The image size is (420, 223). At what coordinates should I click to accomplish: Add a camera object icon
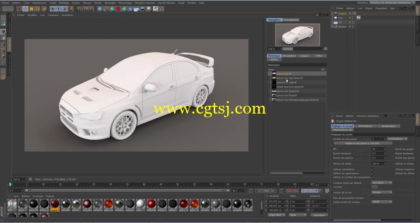pyautogui.click(x=143, y=9)
